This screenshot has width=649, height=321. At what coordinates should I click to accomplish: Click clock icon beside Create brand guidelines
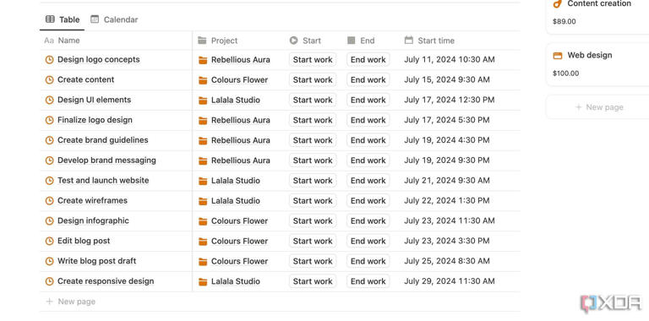coord(49,140)
